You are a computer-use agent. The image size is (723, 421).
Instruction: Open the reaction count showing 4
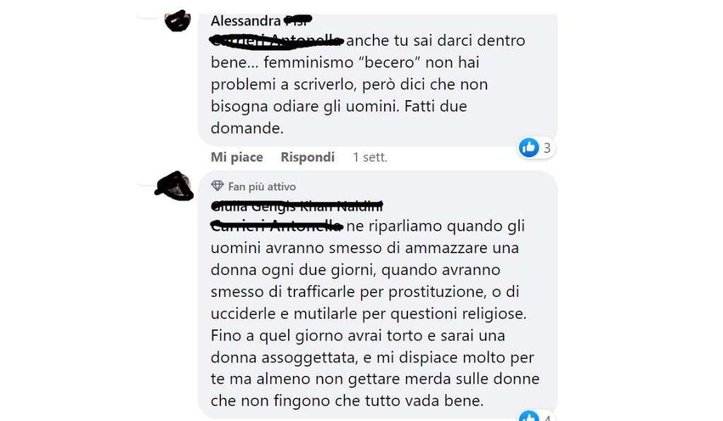point(547,418)
